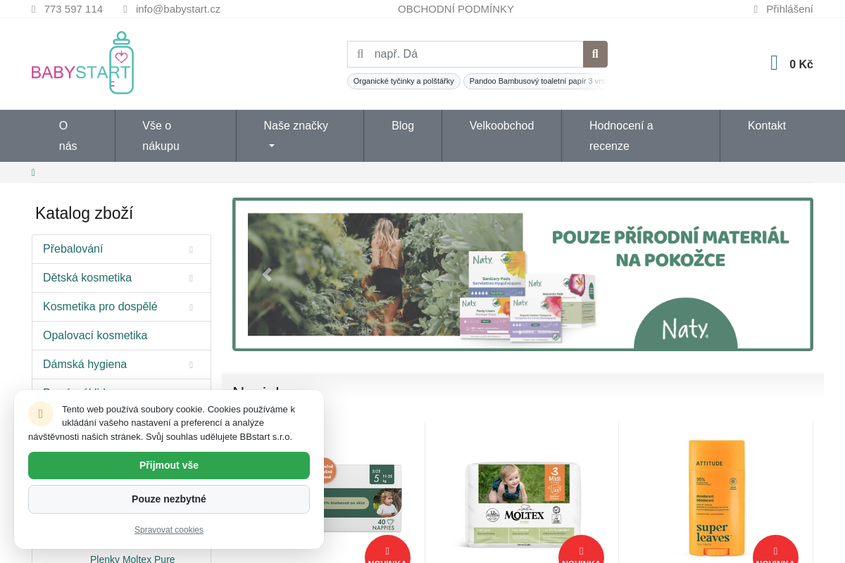Open the Vše o nákupu menu item
Viewport: 845px width, 563px height.
175,136
